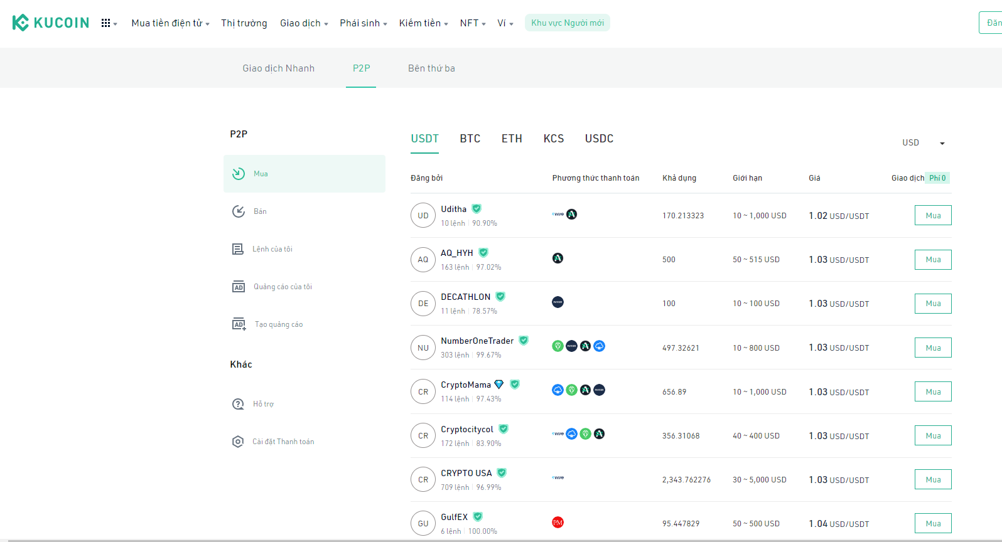The width and height of the screenshot is (1002, 542).
Task: Click the AQ avatar for AQ_HYH
Action: click(423, 259)
